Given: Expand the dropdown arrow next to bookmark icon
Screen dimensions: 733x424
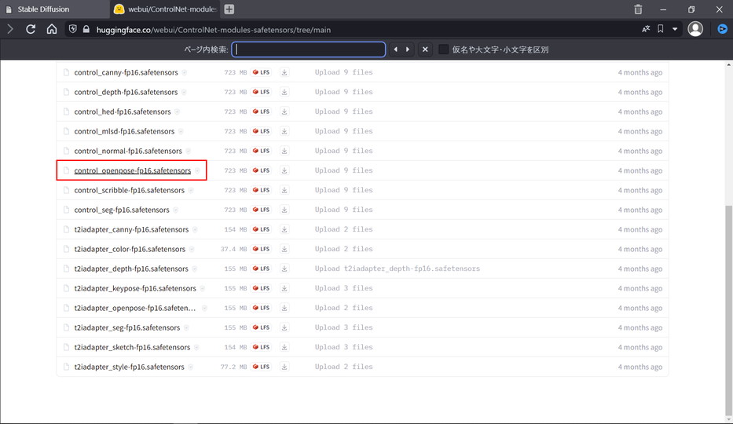Looking at the screenshot, I should click(675, 29).
